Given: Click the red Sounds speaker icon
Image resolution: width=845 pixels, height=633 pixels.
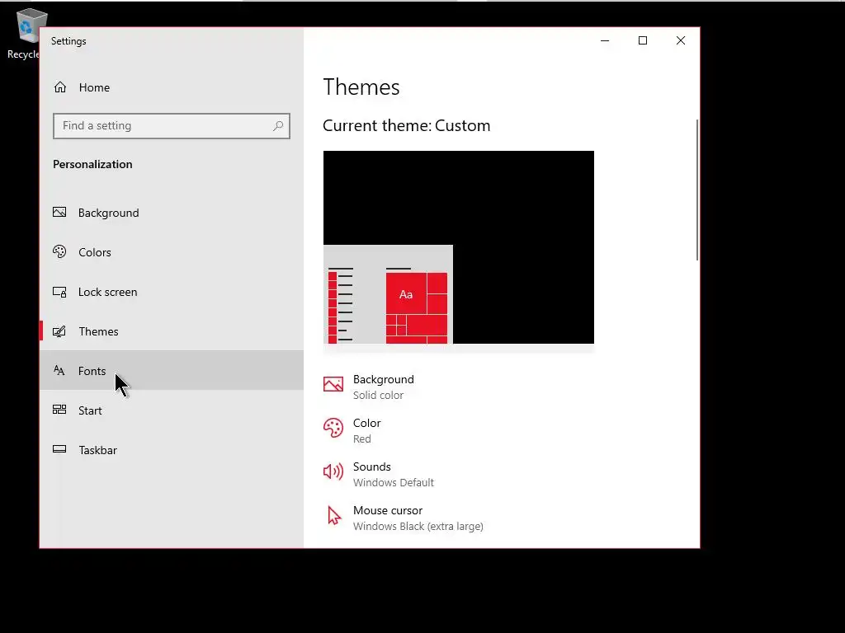Looking at the screenshot, I should (x=333, y=471).
